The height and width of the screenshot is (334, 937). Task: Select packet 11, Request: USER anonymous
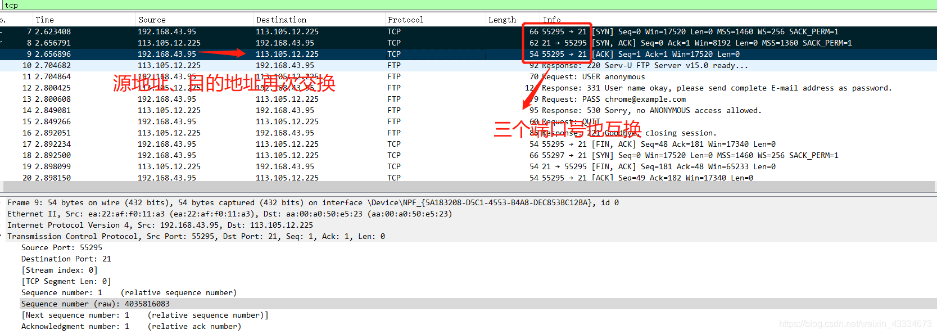pyautogui.click(x=468, y=76)
